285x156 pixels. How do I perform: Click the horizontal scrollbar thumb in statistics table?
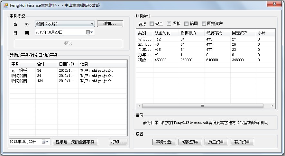point(203,106)
